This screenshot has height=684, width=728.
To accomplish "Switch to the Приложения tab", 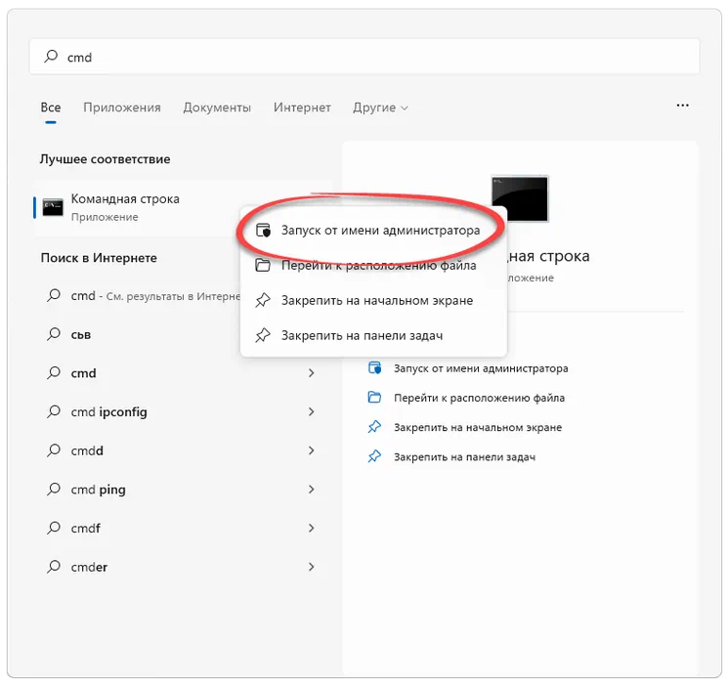I will (122, 107).
